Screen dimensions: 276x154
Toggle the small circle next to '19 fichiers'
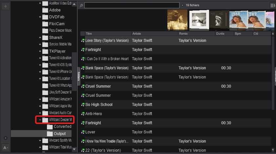[182, 5]
